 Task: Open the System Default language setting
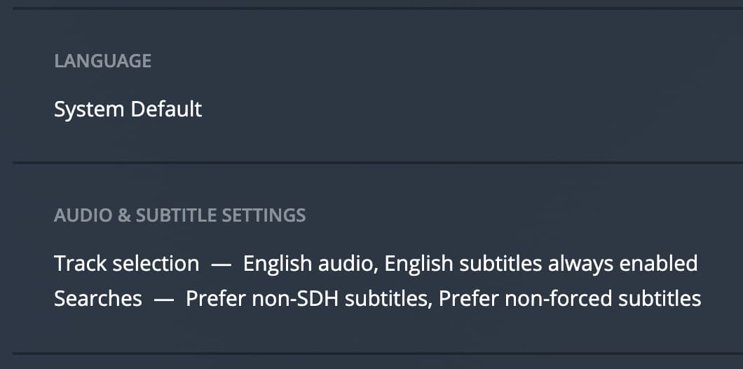pyautogui.click(x=128, y=109)
